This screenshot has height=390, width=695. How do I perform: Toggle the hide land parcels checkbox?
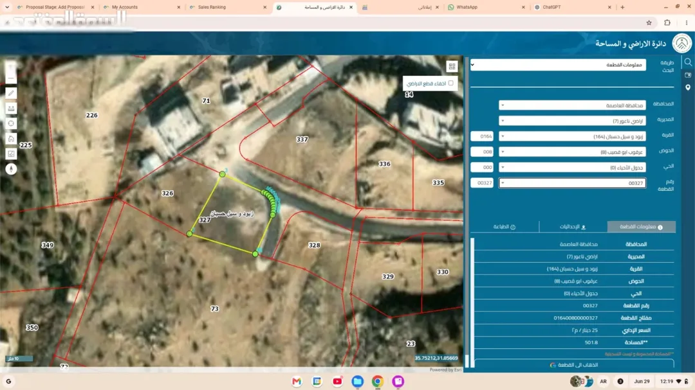450,83
